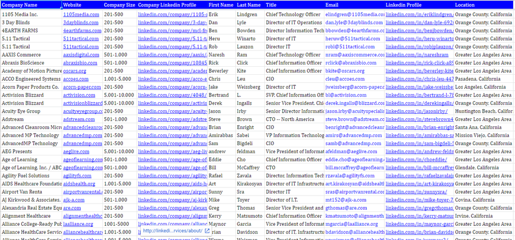Select the Matsumoto last name cell

pos(250,216)
